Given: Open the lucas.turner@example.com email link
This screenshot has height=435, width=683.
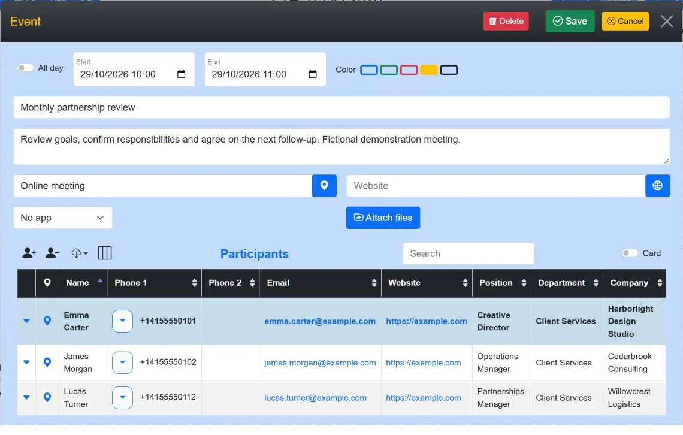Looking at the screenshot, I should (315, 398).
